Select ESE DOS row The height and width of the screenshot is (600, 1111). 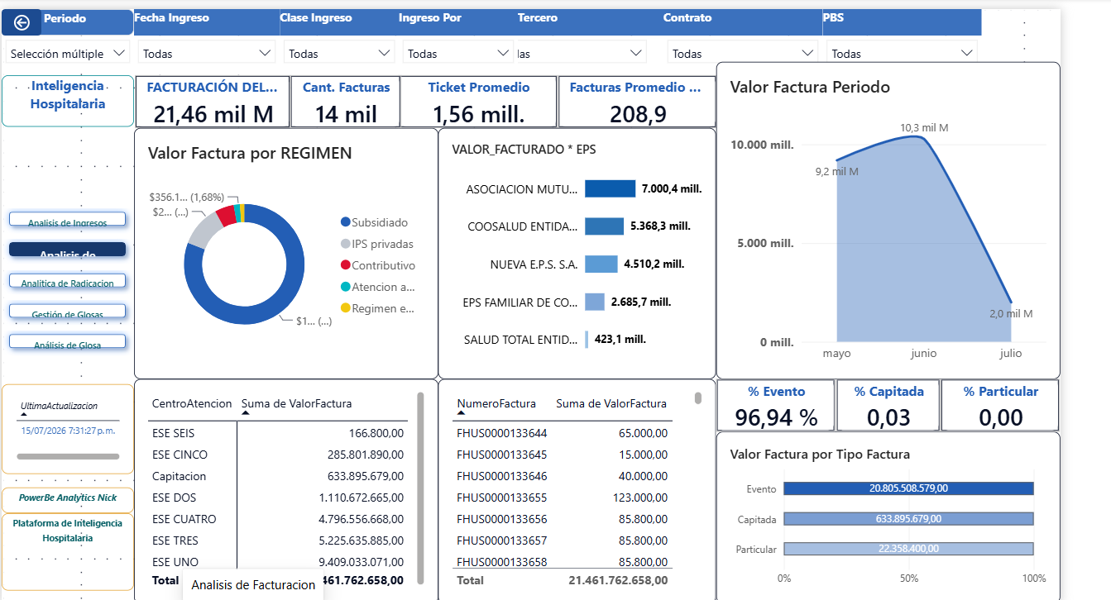coord(278,498)
